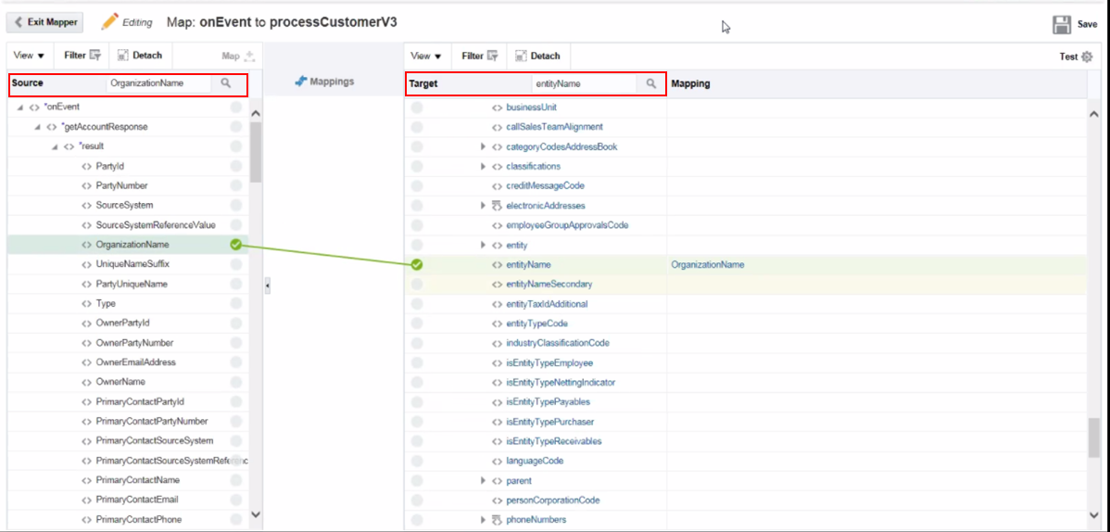
Task: Click the Target panel Detach icon
Action: 522,56
